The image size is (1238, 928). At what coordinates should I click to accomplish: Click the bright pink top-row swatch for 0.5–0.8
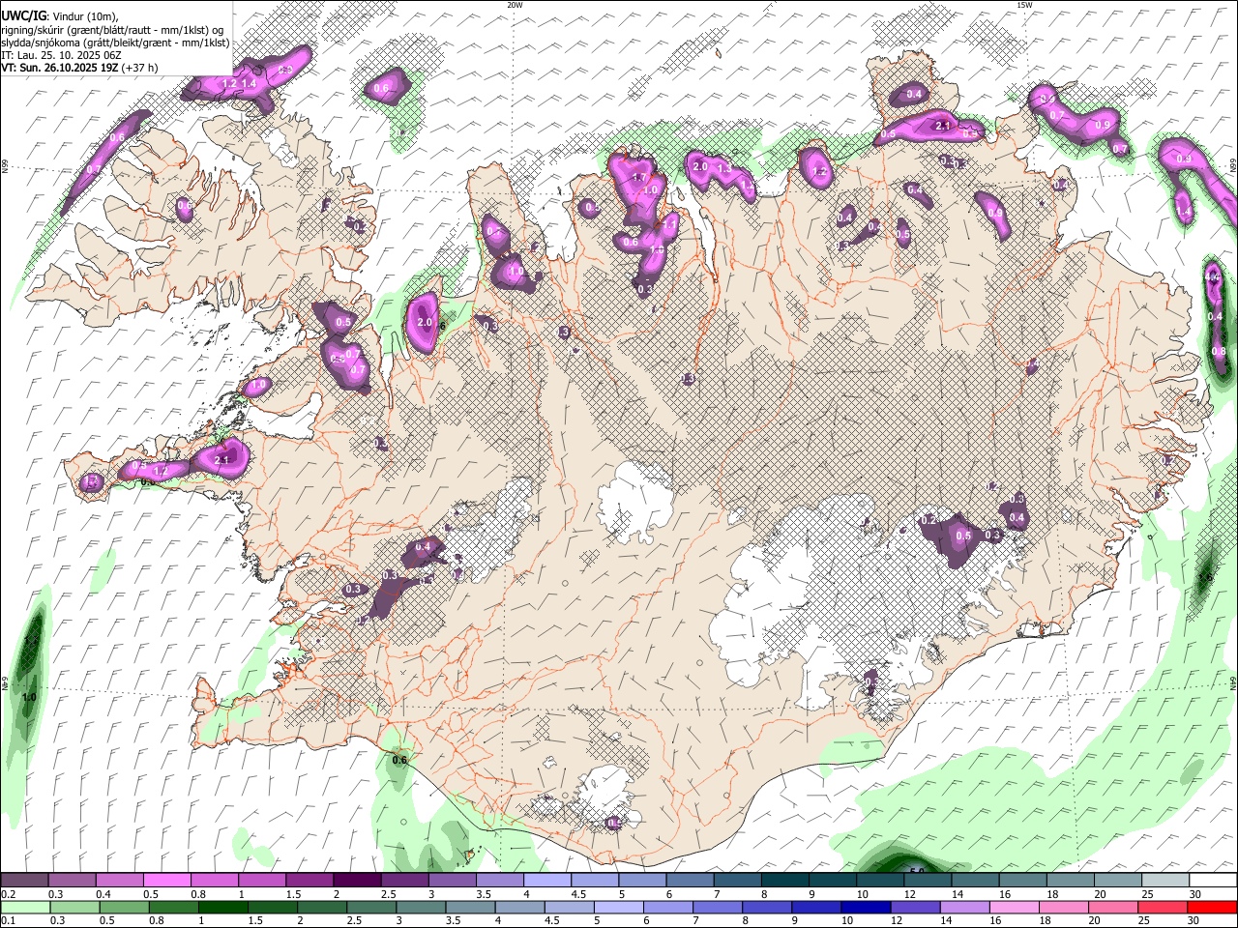pos(168,881)
